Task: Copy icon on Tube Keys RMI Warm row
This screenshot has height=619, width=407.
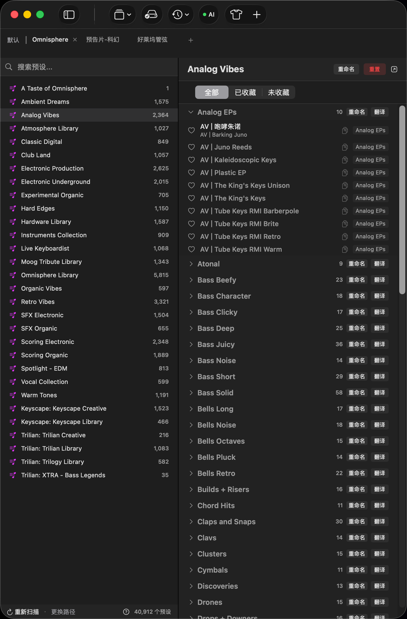Action: pyautogui.click(x=345, y=249)
